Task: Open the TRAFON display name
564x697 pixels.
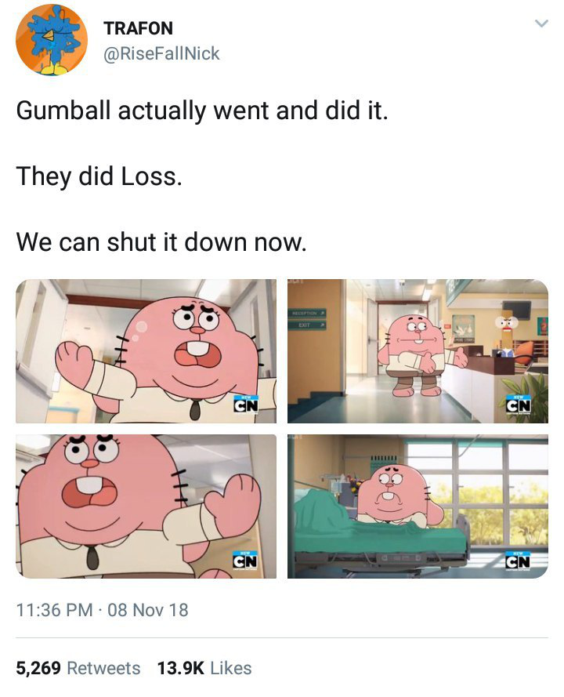Action: pyautogui.click(x=138, y=28)
